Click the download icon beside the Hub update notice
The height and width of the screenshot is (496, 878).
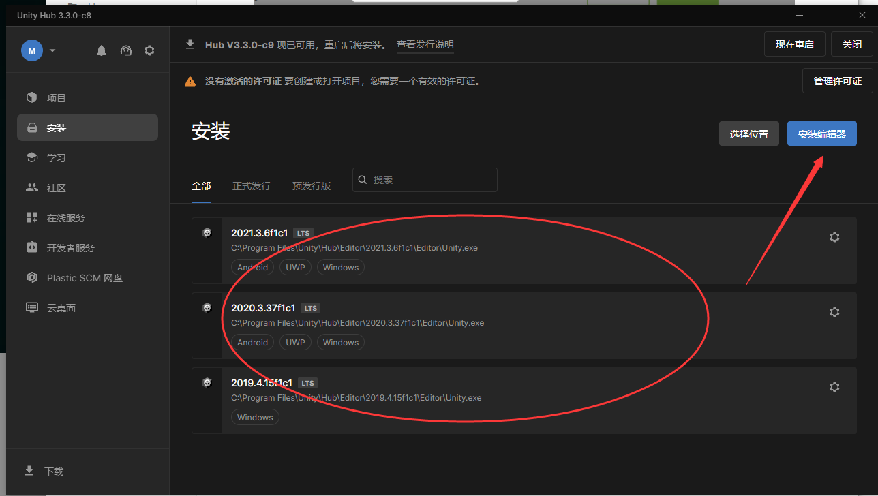pyautogui.click(x=190, y=44)
